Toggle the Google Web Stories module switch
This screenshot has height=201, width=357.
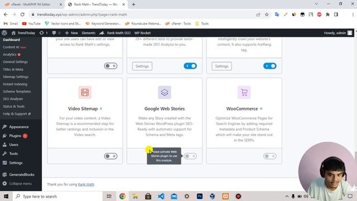coord(190,156)
